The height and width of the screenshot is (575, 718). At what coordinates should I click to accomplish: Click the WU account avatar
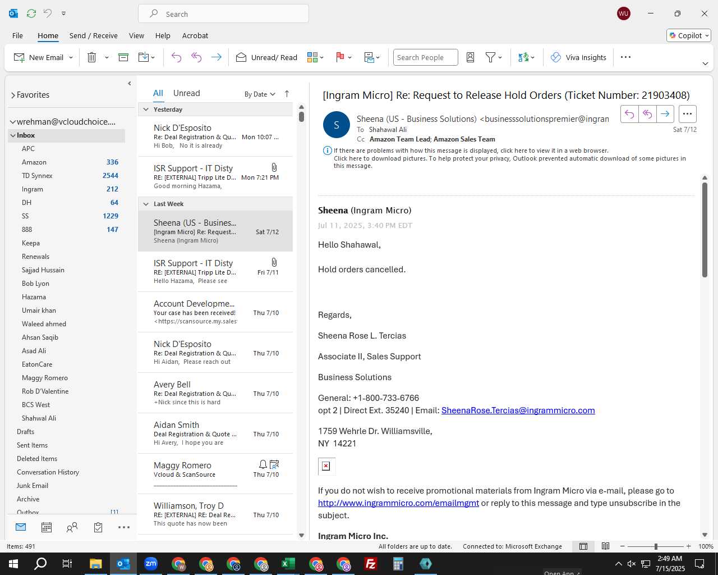pyautogui.click(x=623, y=13)
